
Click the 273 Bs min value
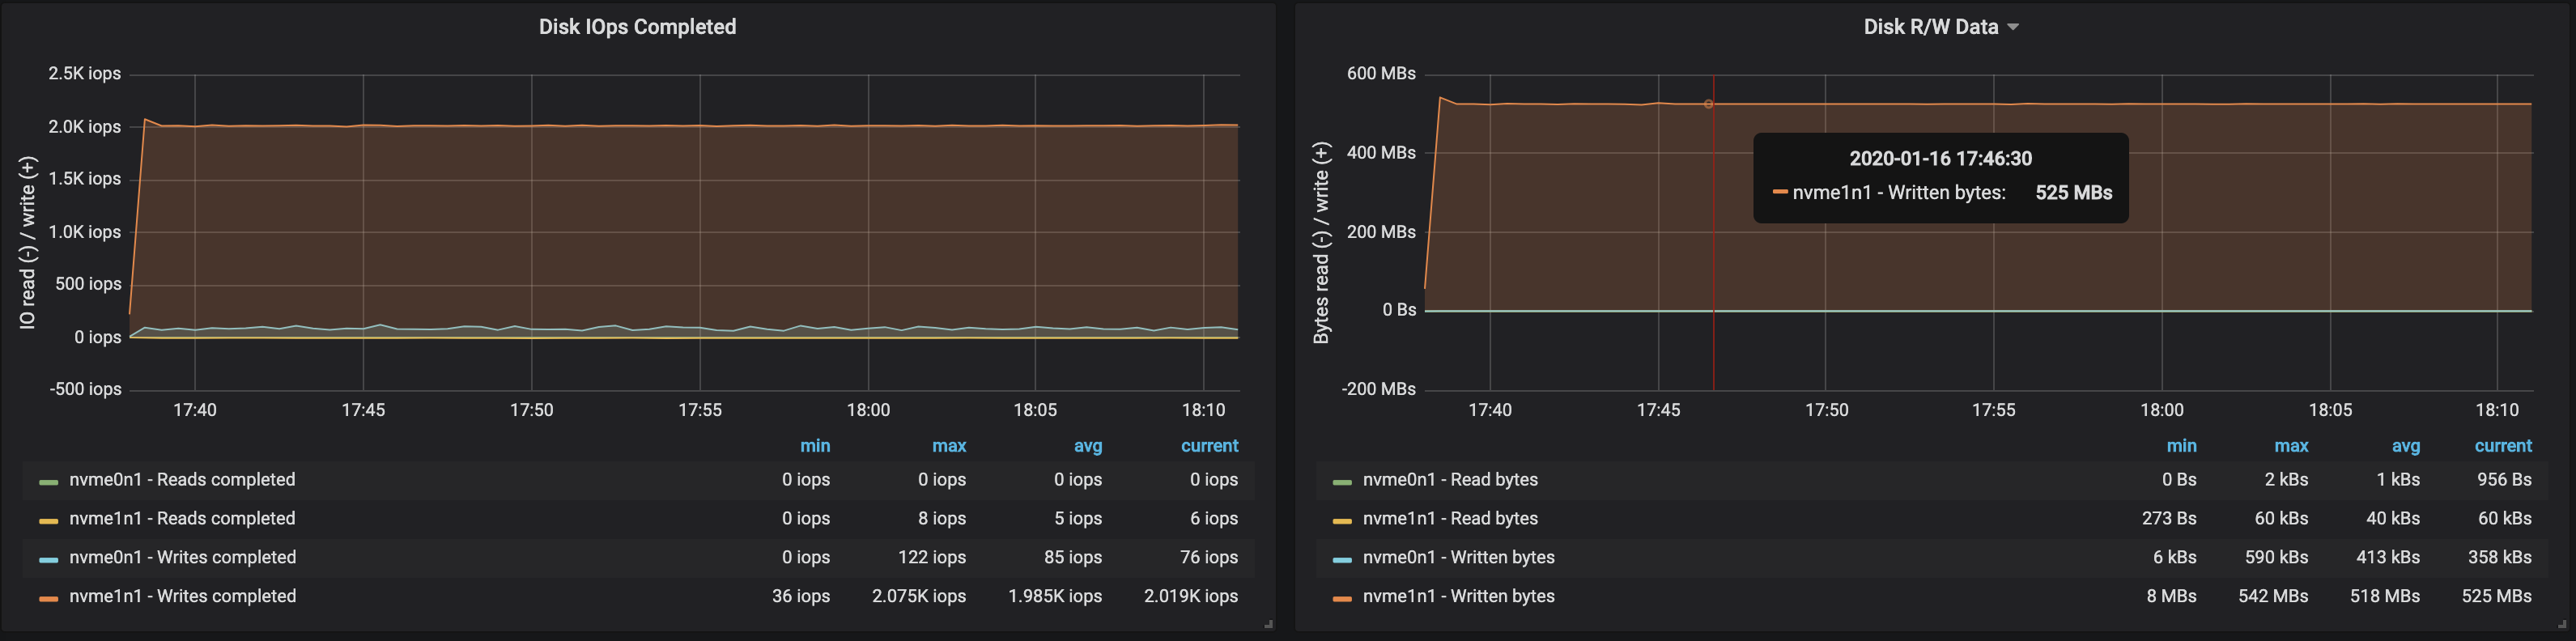(x=2169, y=519)
